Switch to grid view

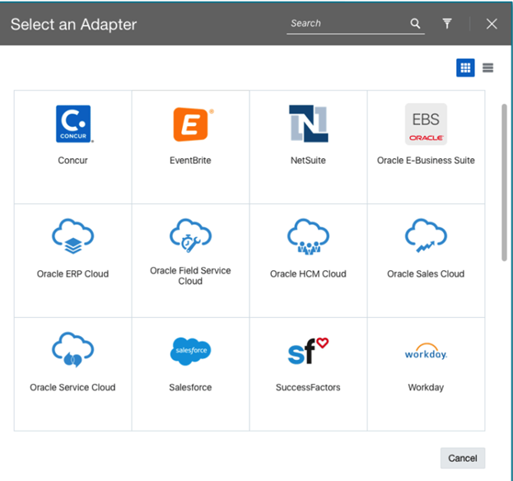click(x=465, y=68)
